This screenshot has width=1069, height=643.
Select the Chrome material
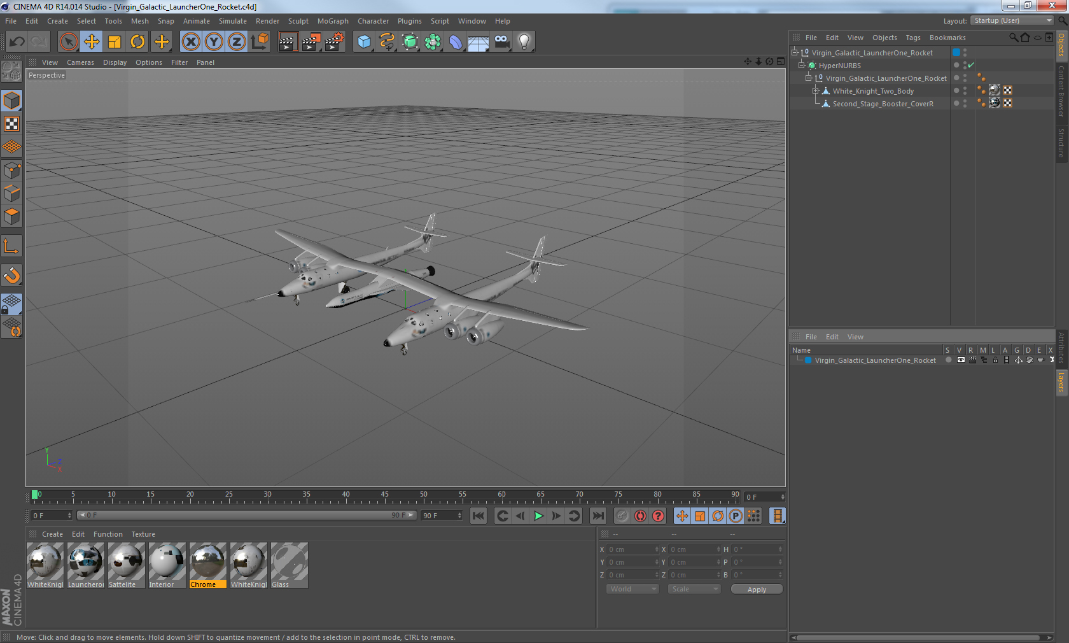point(208,565)
